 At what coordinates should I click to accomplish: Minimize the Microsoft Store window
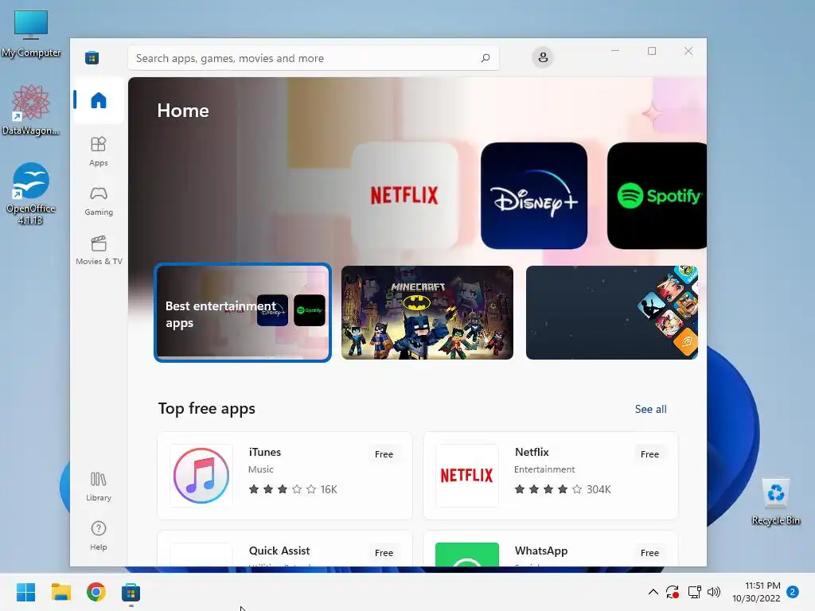click(x=615, y=51)
